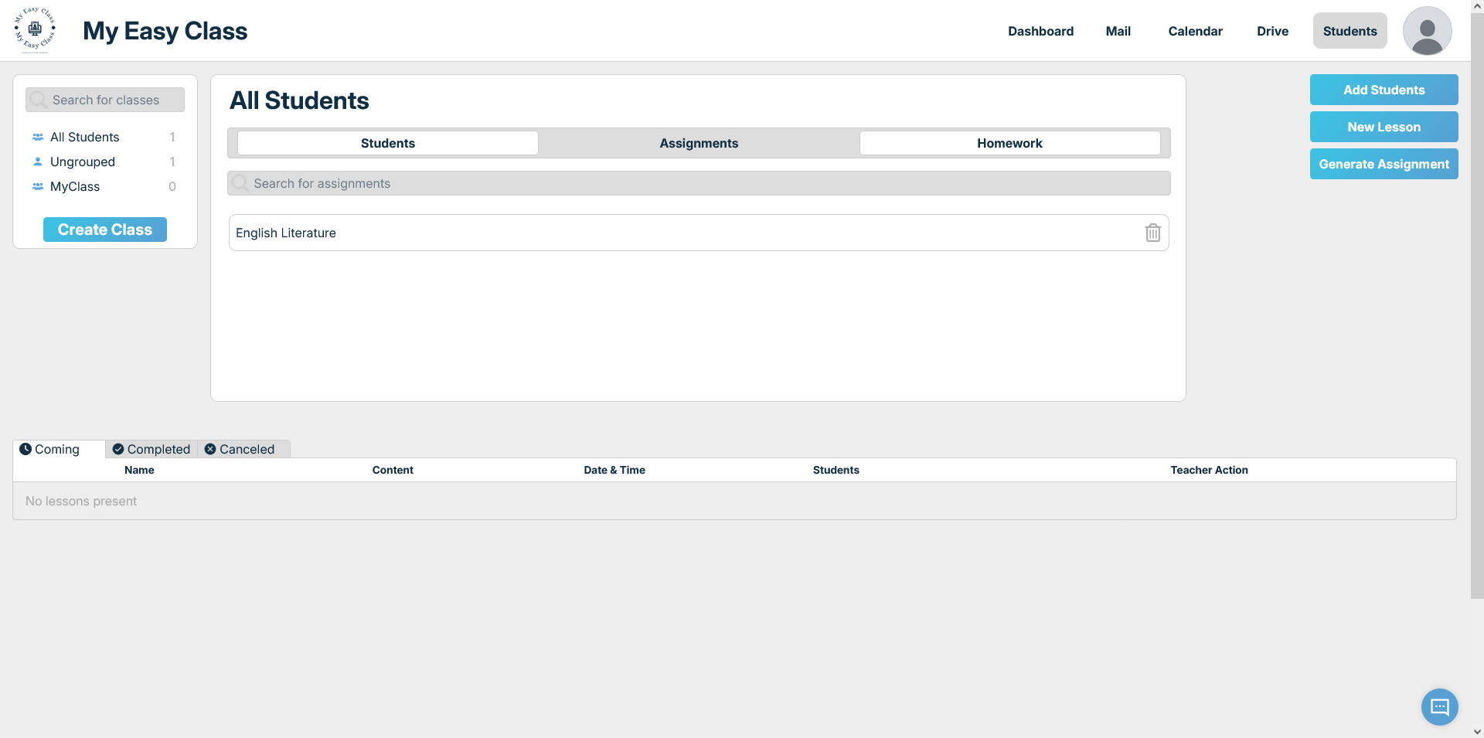Viewport: 1484px width, 738px height.
Task: Show Completed lessons tab
Action: 151,449
